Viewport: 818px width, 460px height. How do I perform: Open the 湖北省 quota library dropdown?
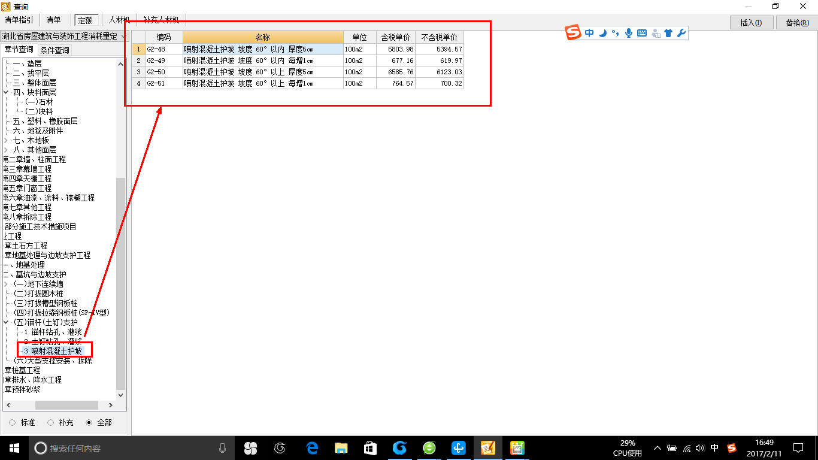pos(123,37)
